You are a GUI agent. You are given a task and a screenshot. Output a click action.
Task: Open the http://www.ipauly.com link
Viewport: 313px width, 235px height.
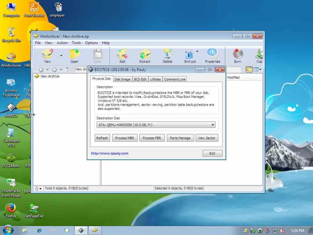[110, 153]
